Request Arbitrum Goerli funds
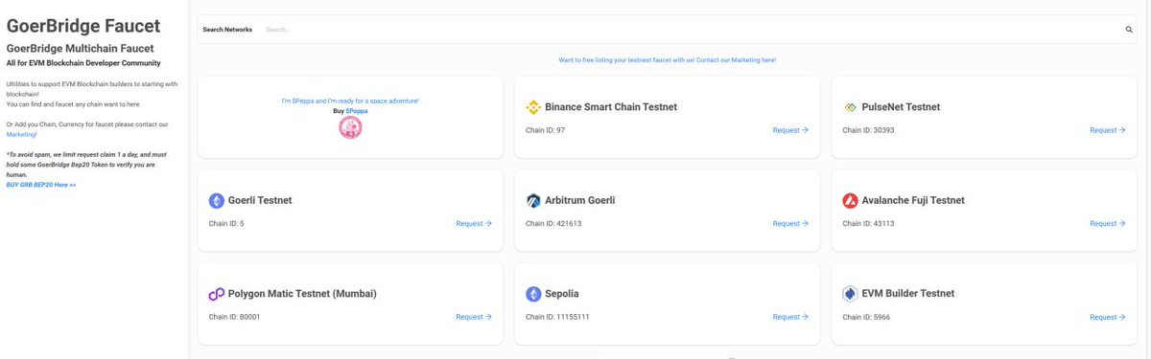This screenshot has width=1151, height=359. click(x=790, y=223)
